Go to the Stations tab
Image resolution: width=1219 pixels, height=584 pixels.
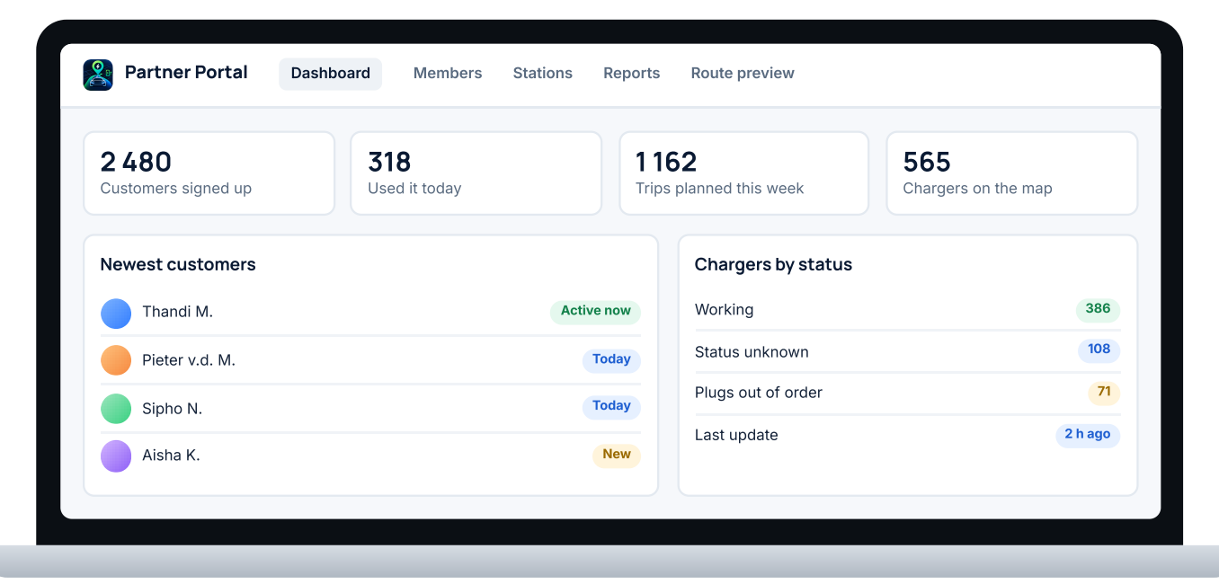pyautogui.click(x=543, y=74)
